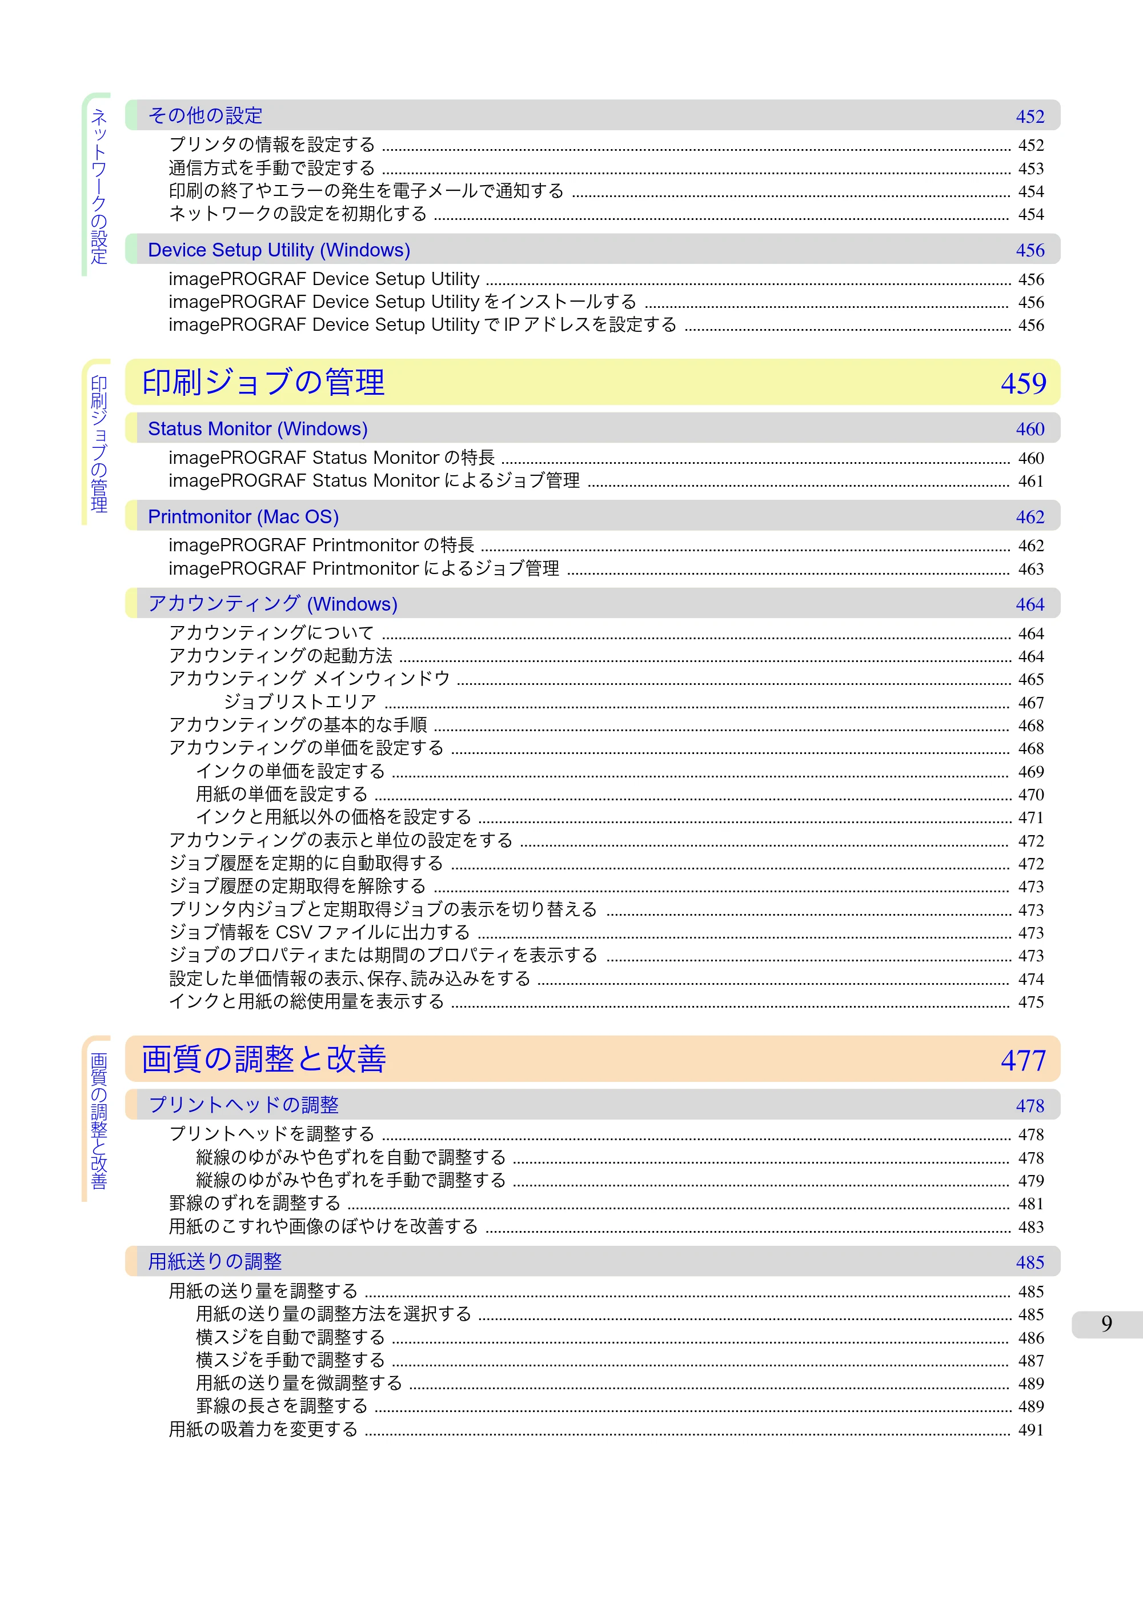Select the 画質の調整と改善 side tab
The height and width of the screenshot is (1616, 1143).
(97, 1119)
